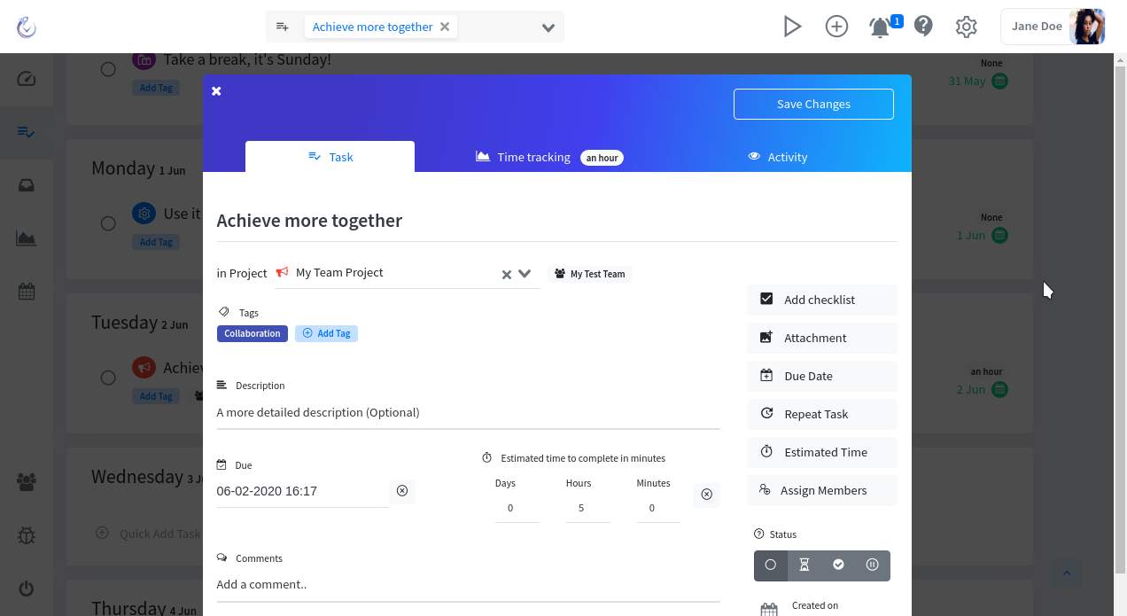Open the inbox icon in sidebar
Viewport: 1127px width, 616px height.
click(x=27, y=185)
